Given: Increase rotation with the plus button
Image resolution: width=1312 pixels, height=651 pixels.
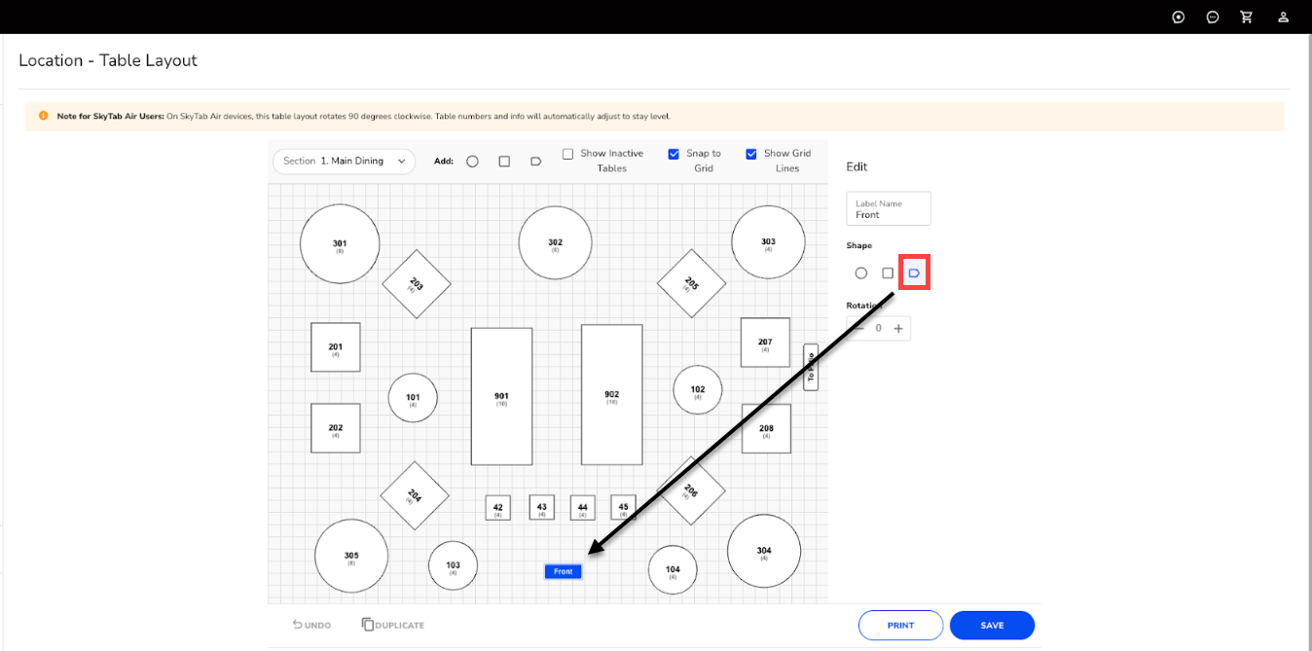Looking at the screenshot, I should (x=898, y=329).
